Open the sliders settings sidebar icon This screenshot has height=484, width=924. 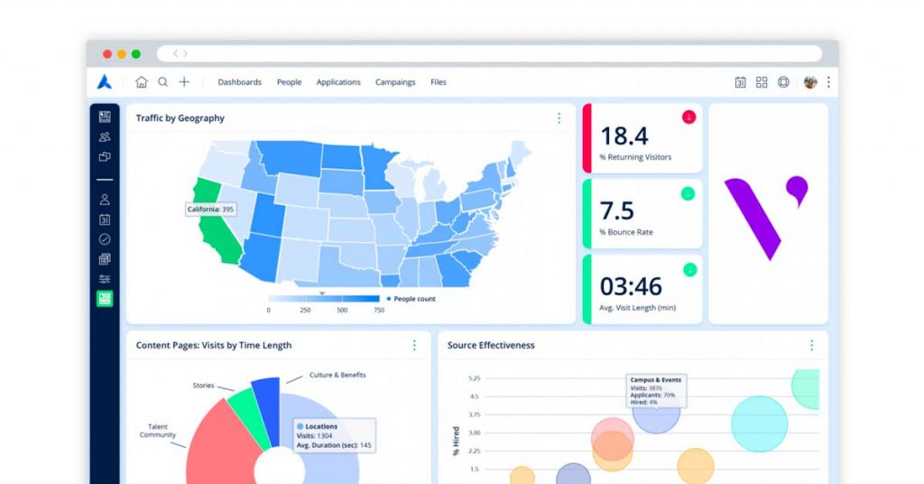pos(105,279)
